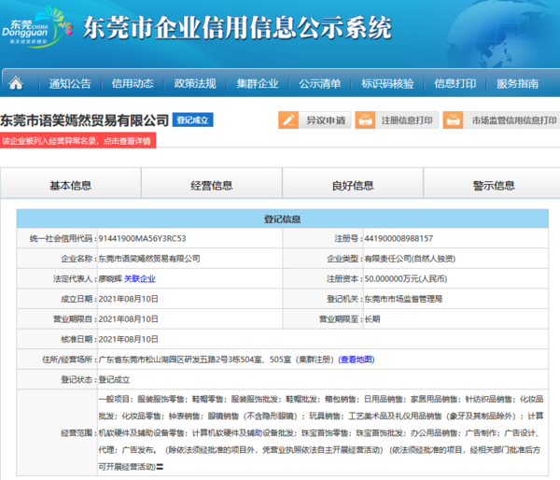560x480 pixels.
Task: Click the pencil icon for 异议申请
Action: click(x=288, y=120)
